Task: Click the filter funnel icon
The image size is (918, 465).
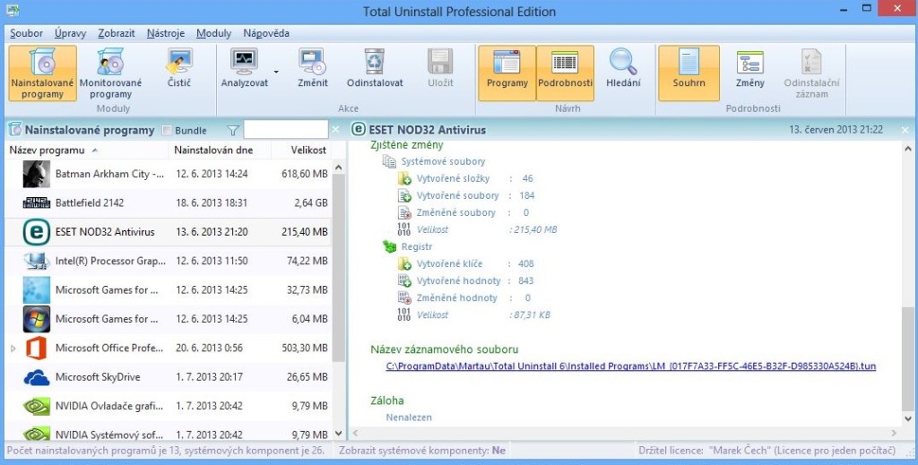Action: [232, 131]
